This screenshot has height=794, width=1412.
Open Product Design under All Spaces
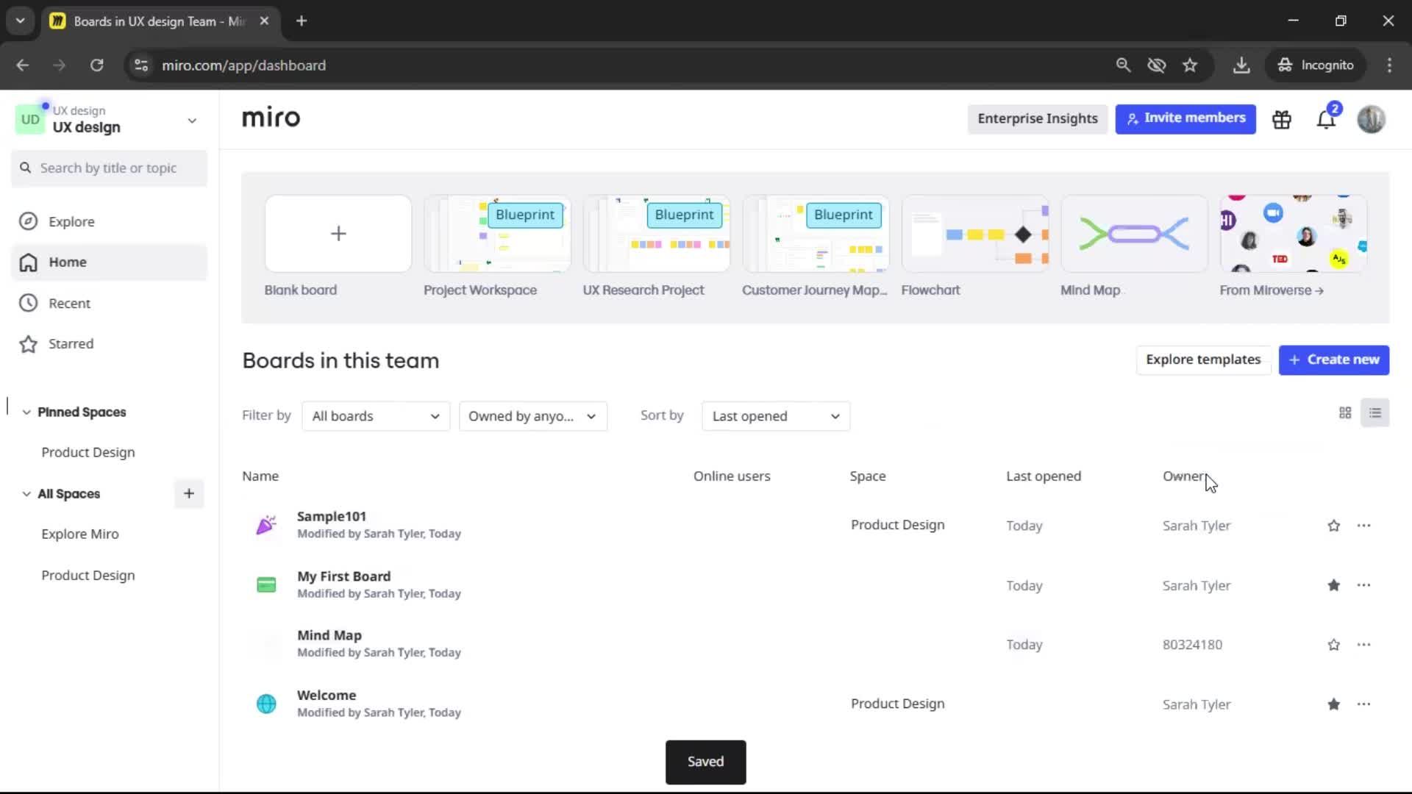pos(88,575)
